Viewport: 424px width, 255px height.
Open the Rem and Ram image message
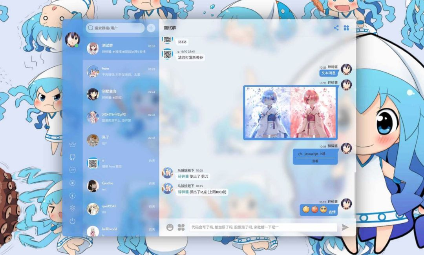pos(290,111)
